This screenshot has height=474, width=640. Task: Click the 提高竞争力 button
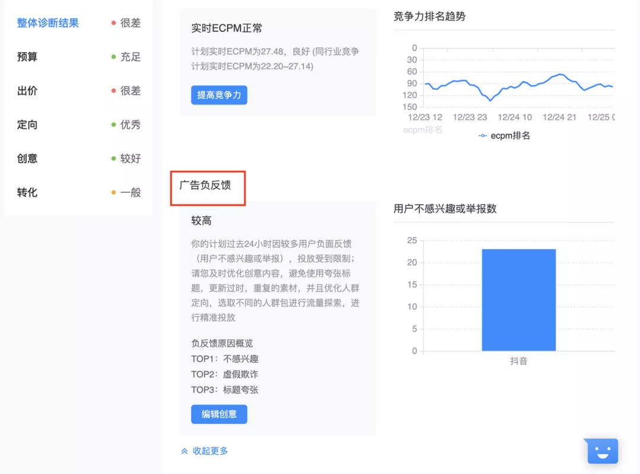[x=219, y=95]
